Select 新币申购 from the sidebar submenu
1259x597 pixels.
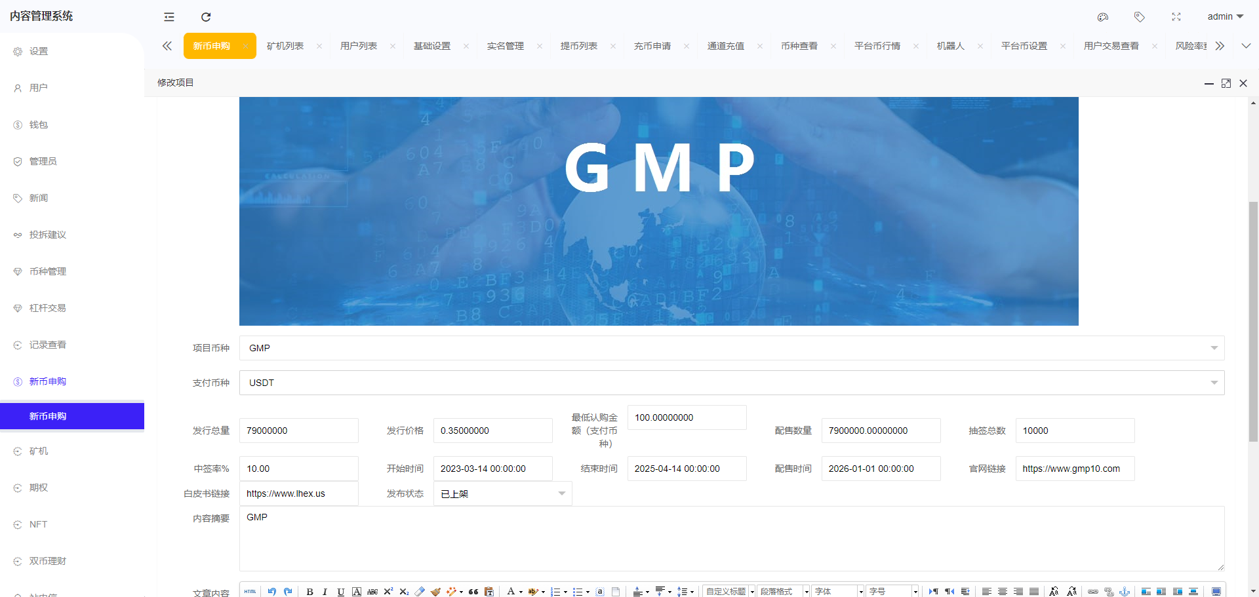[48, 416]
